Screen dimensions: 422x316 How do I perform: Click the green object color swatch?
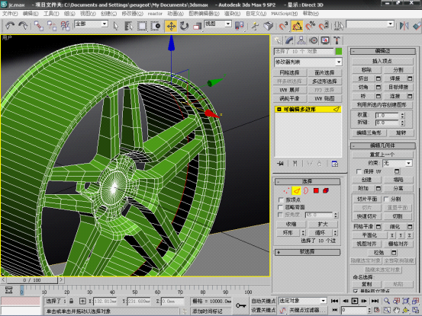[339, 51]
